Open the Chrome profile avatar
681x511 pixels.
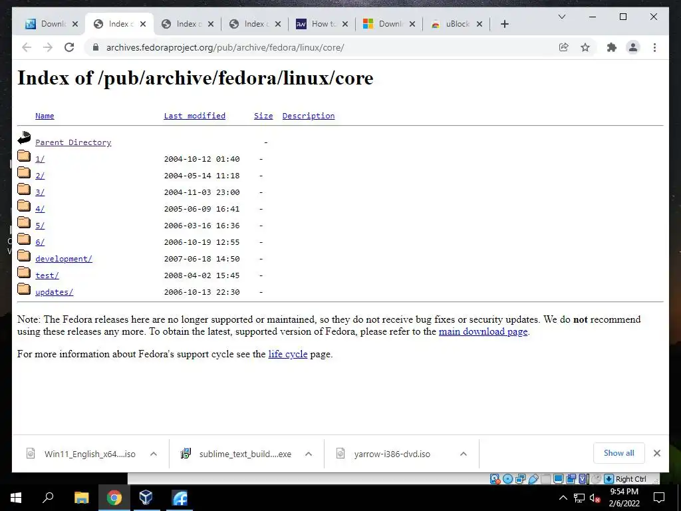tap(633, 47)
